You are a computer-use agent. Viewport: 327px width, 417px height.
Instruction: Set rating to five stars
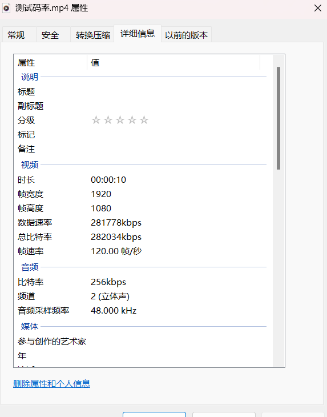point(144,120)
